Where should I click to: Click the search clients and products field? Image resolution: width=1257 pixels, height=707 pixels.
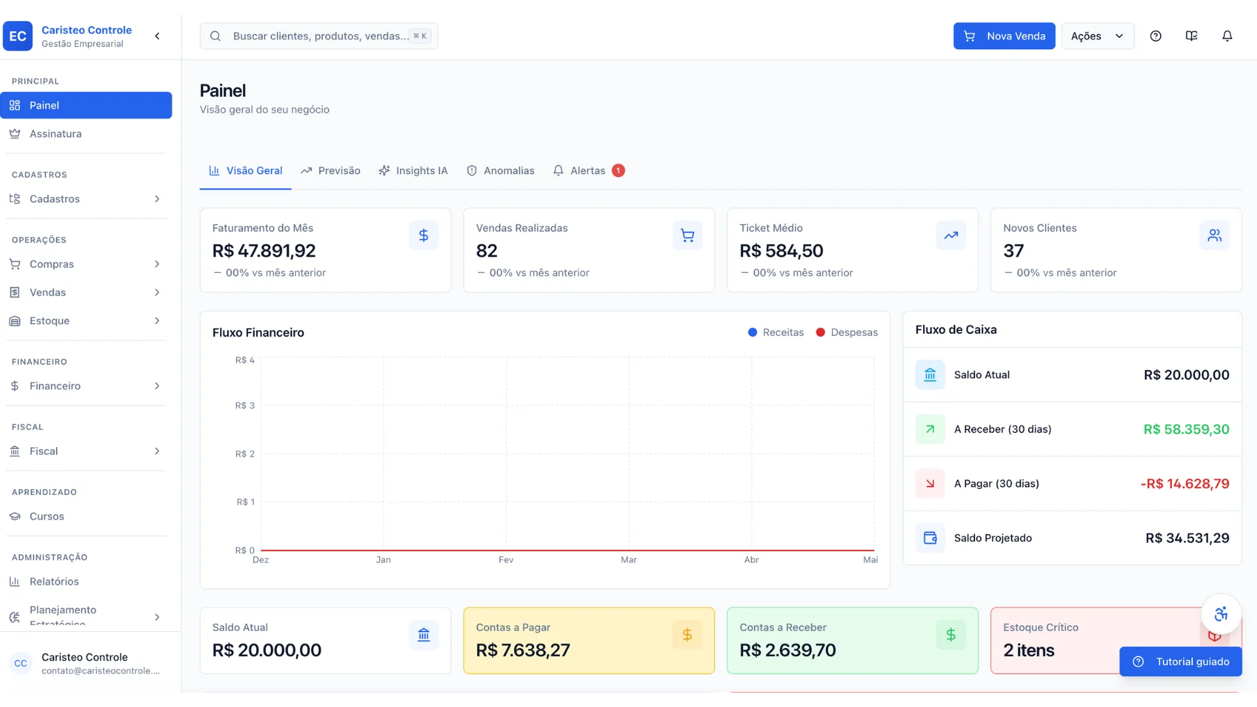[319, 36]
